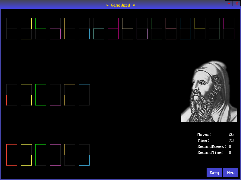Screen dimensions: 241x180
Task: Select the gold tile in the bottom row
Action: [x=70, y=155]
